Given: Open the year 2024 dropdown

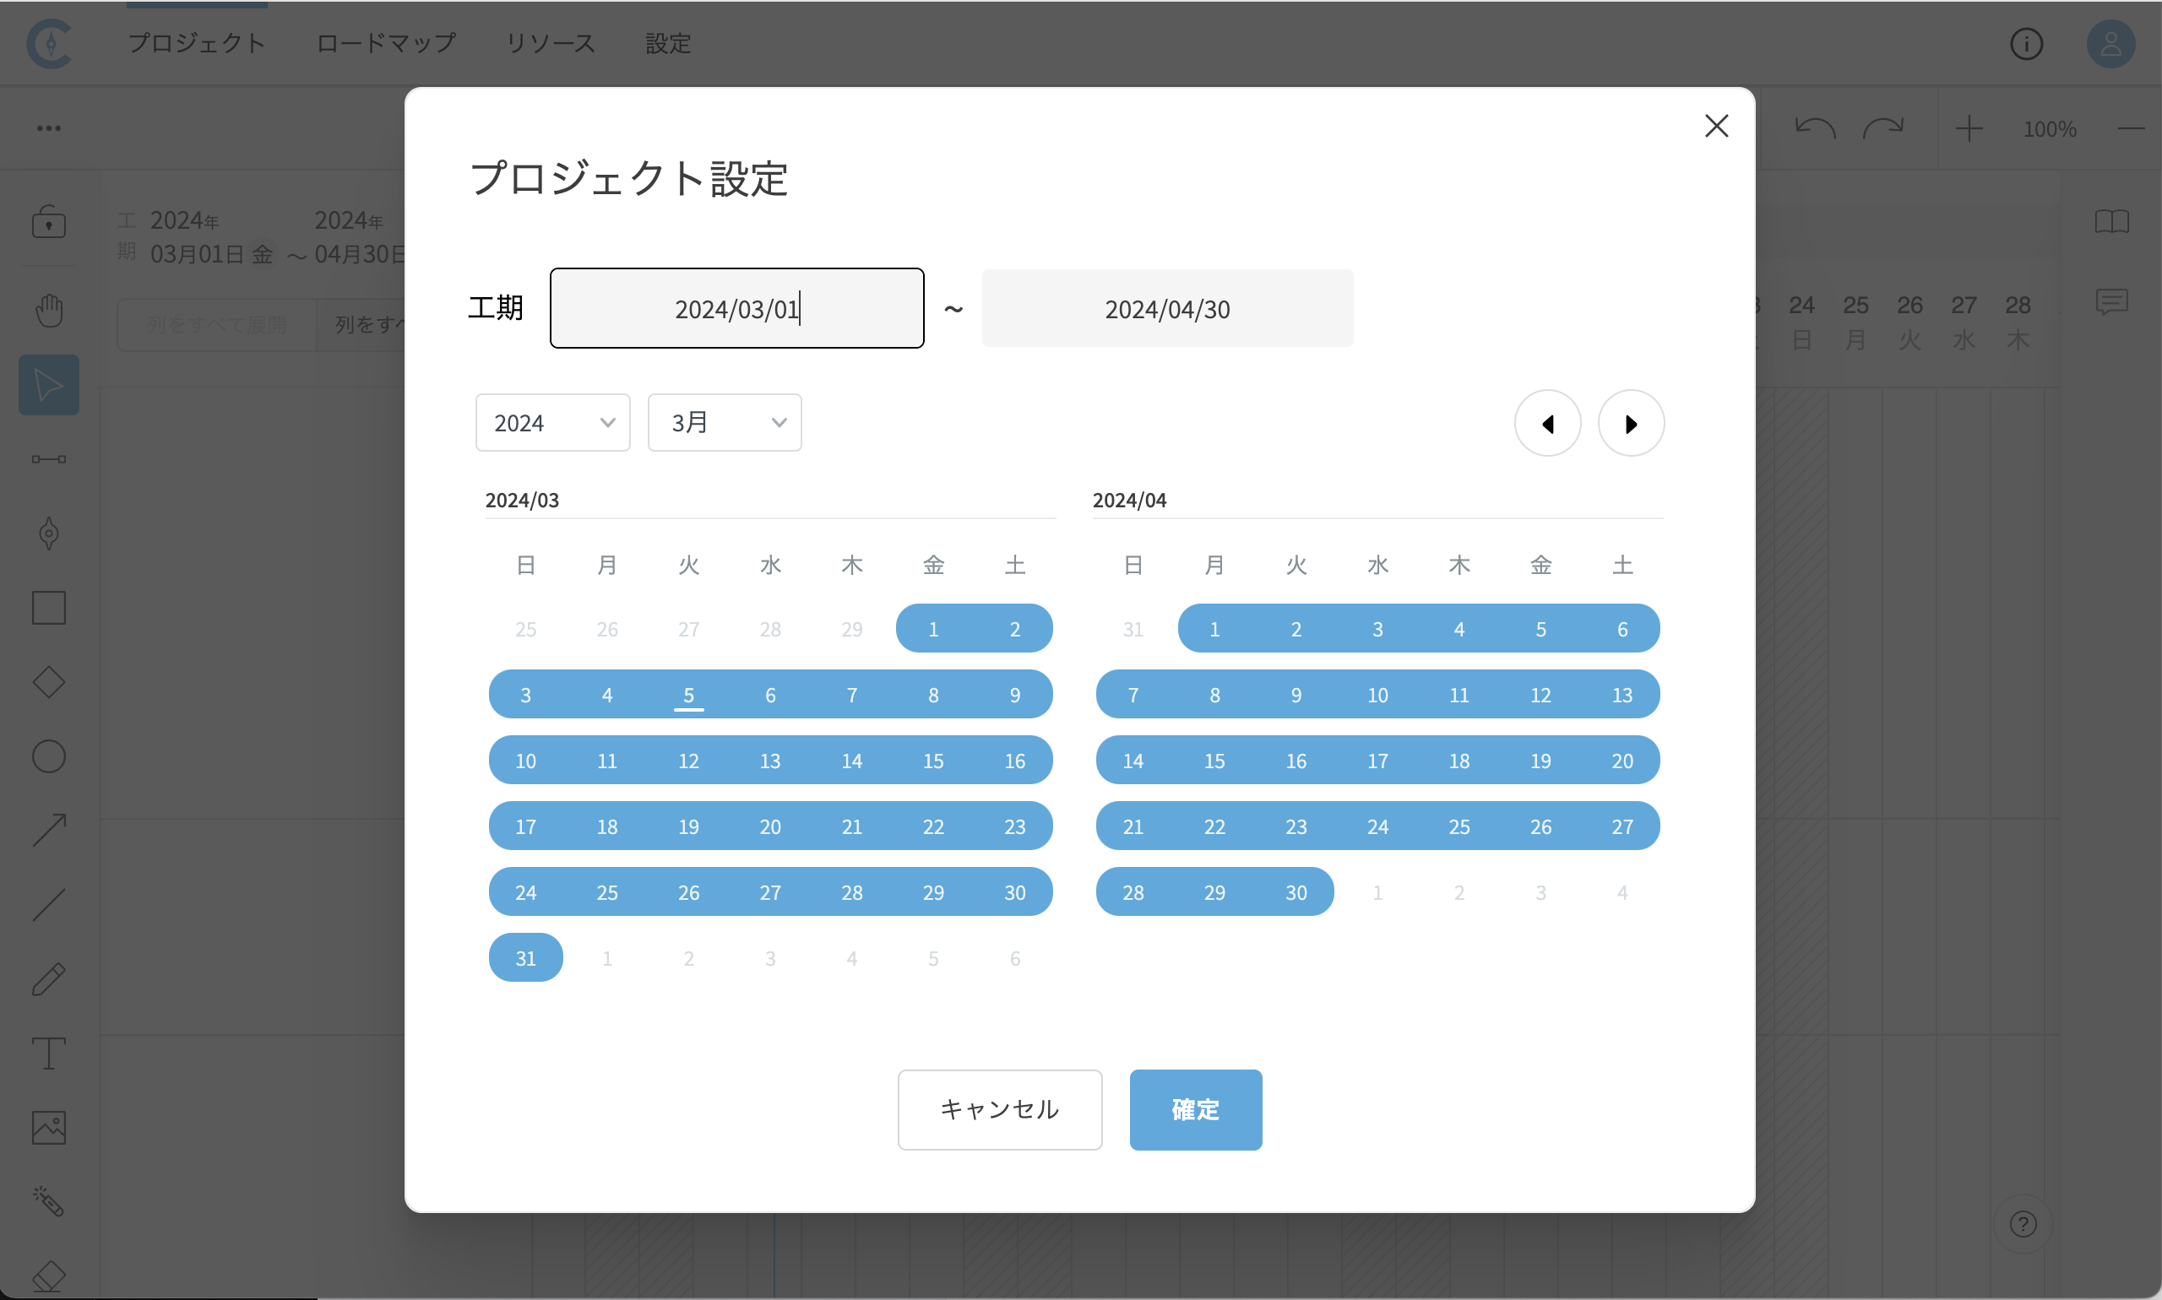Looking at the screenshot, I should 552,423.
